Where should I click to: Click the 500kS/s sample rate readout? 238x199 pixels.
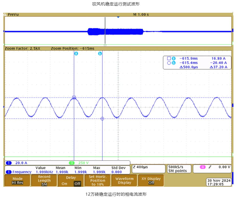pos(176,167)
